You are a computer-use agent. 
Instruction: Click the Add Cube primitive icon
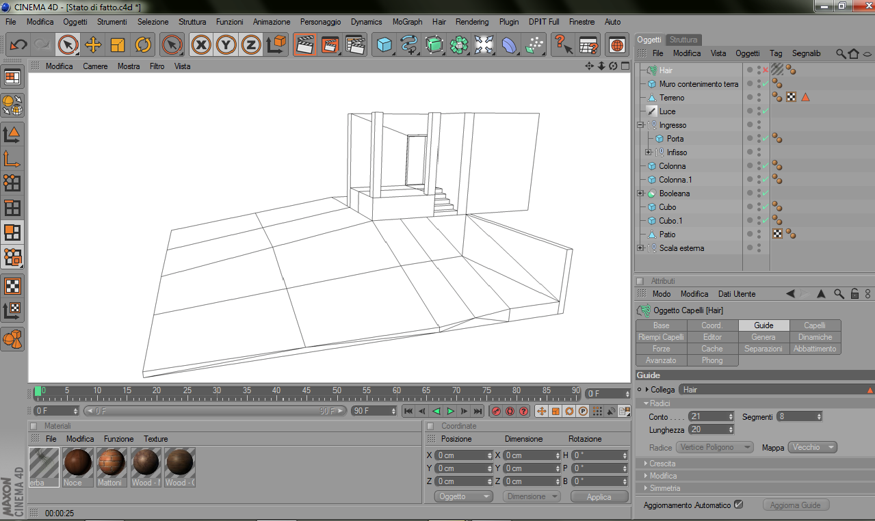[385, 45]
